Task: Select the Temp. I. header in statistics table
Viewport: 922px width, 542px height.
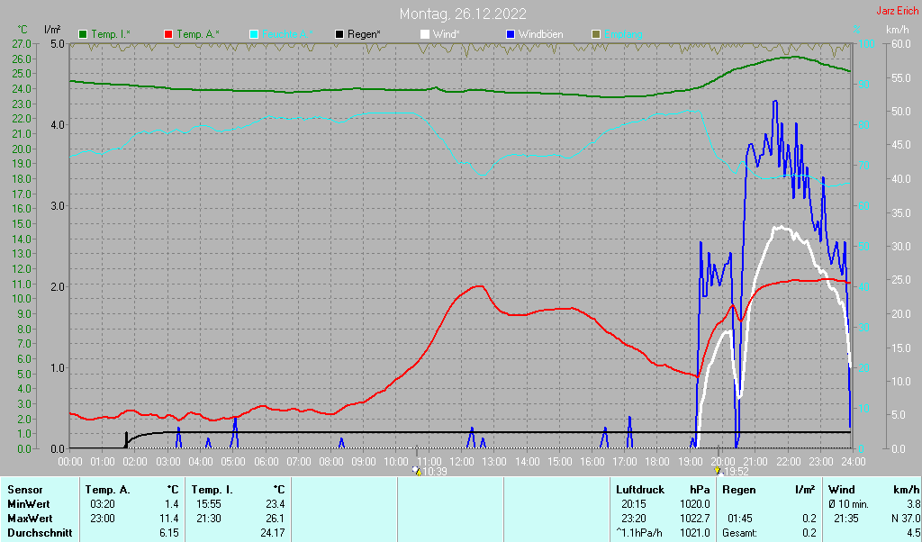Action: tap(212, 491)
